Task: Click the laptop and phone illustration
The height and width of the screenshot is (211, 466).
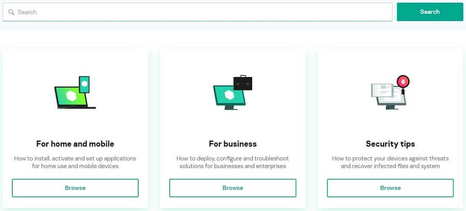Action: point(75,93)
